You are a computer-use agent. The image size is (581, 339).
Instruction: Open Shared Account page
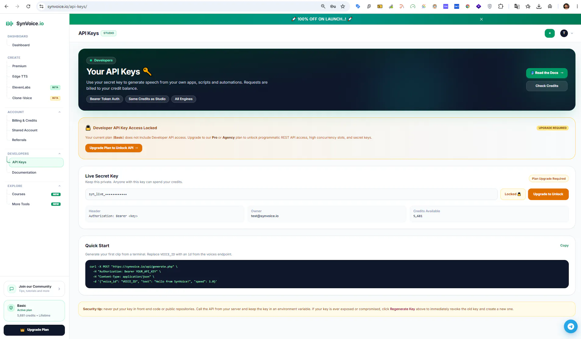point(25,130)
